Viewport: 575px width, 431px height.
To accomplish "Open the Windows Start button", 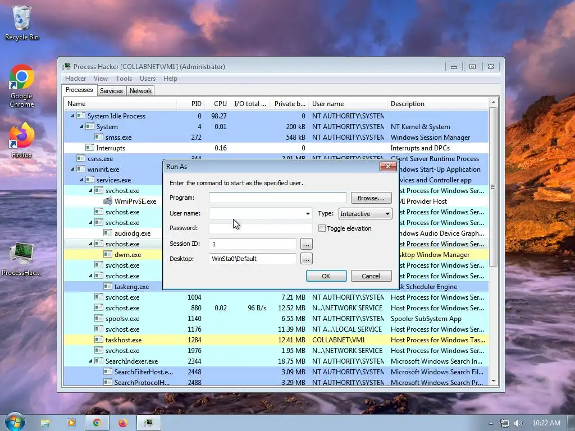I will pos(15,422).
